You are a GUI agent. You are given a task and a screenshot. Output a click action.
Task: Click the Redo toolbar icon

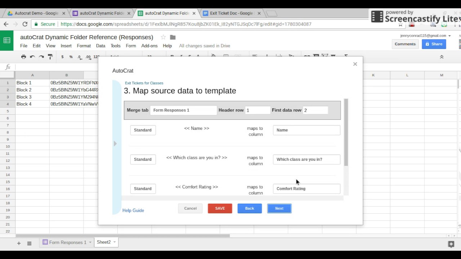coord(41,57)
